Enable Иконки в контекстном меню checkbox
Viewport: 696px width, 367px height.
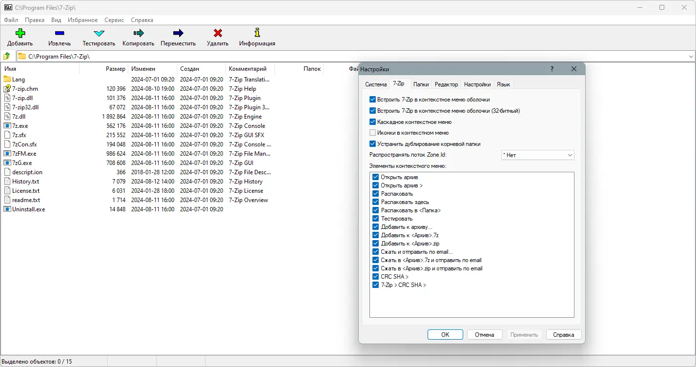373,133
